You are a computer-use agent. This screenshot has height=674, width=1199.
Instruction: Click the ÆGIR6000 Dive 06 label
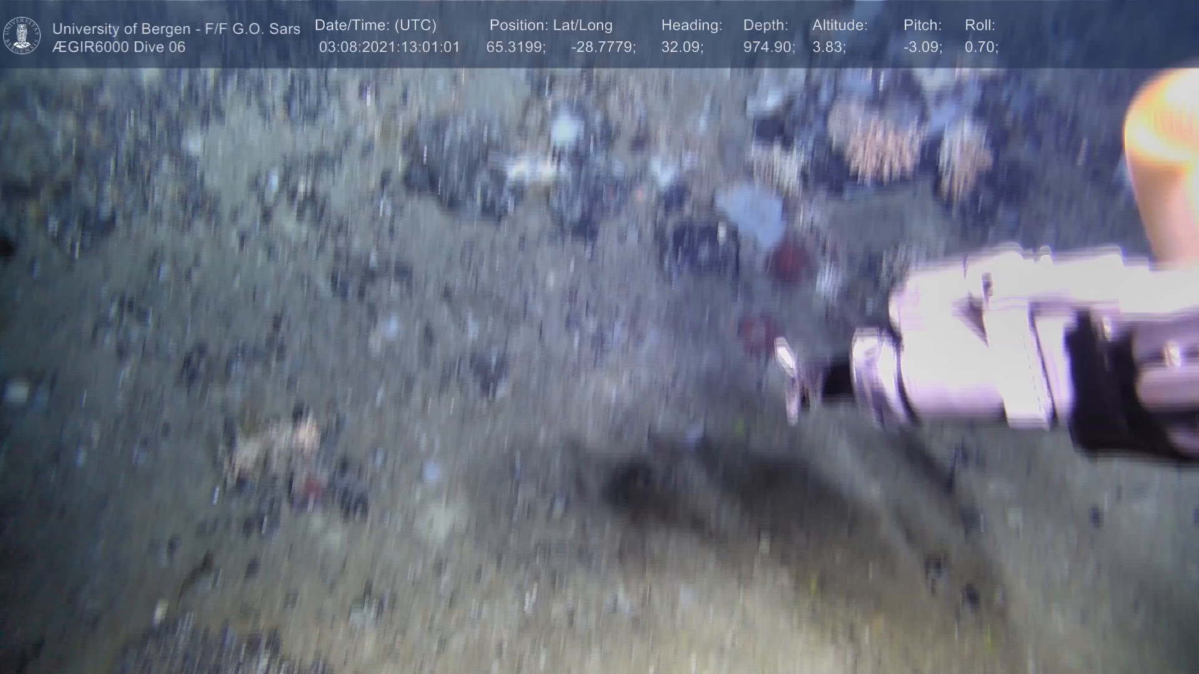click(119, 47)
